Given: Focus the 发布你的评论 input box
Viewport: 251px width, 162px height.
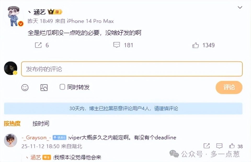Looking at the screenshot, I should click(x=132, y=69).
